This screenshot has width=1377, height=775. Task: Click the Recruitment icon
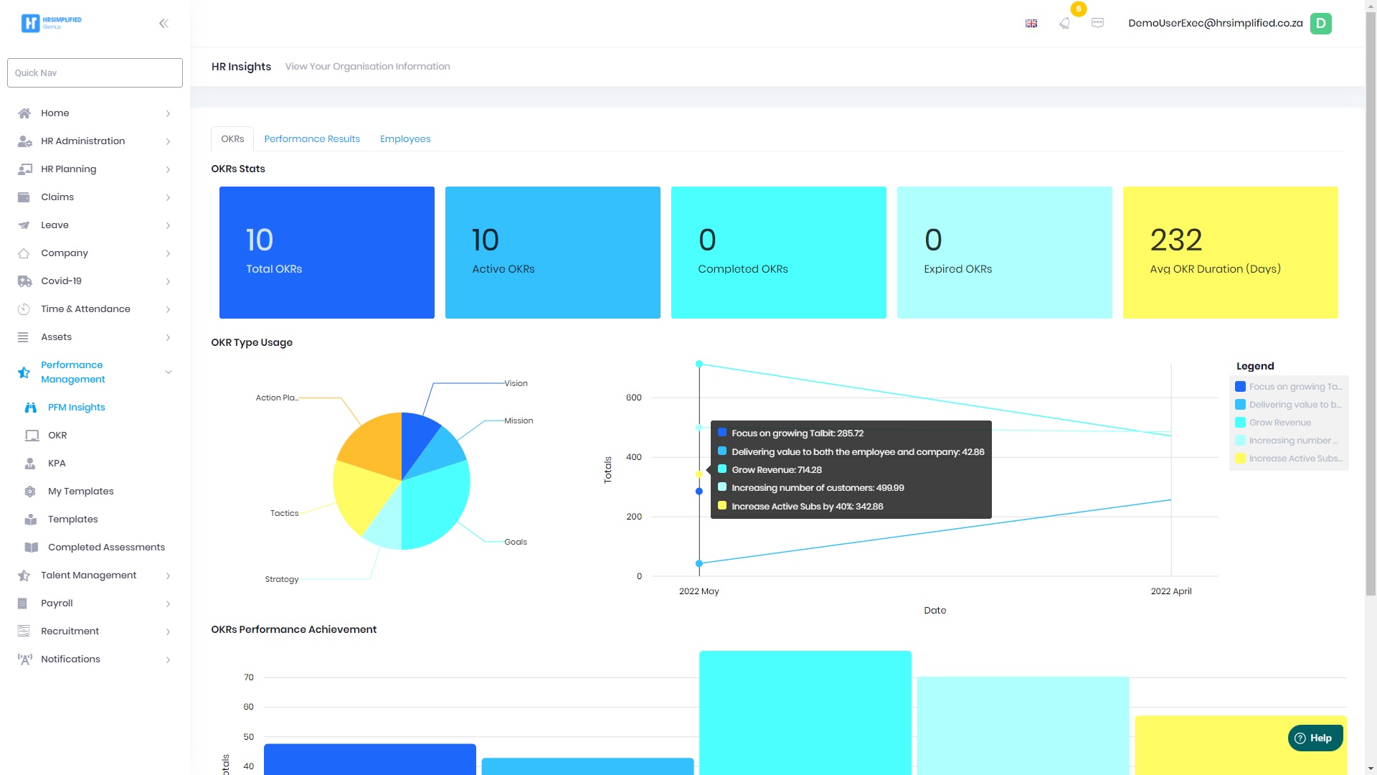point(24,631)
